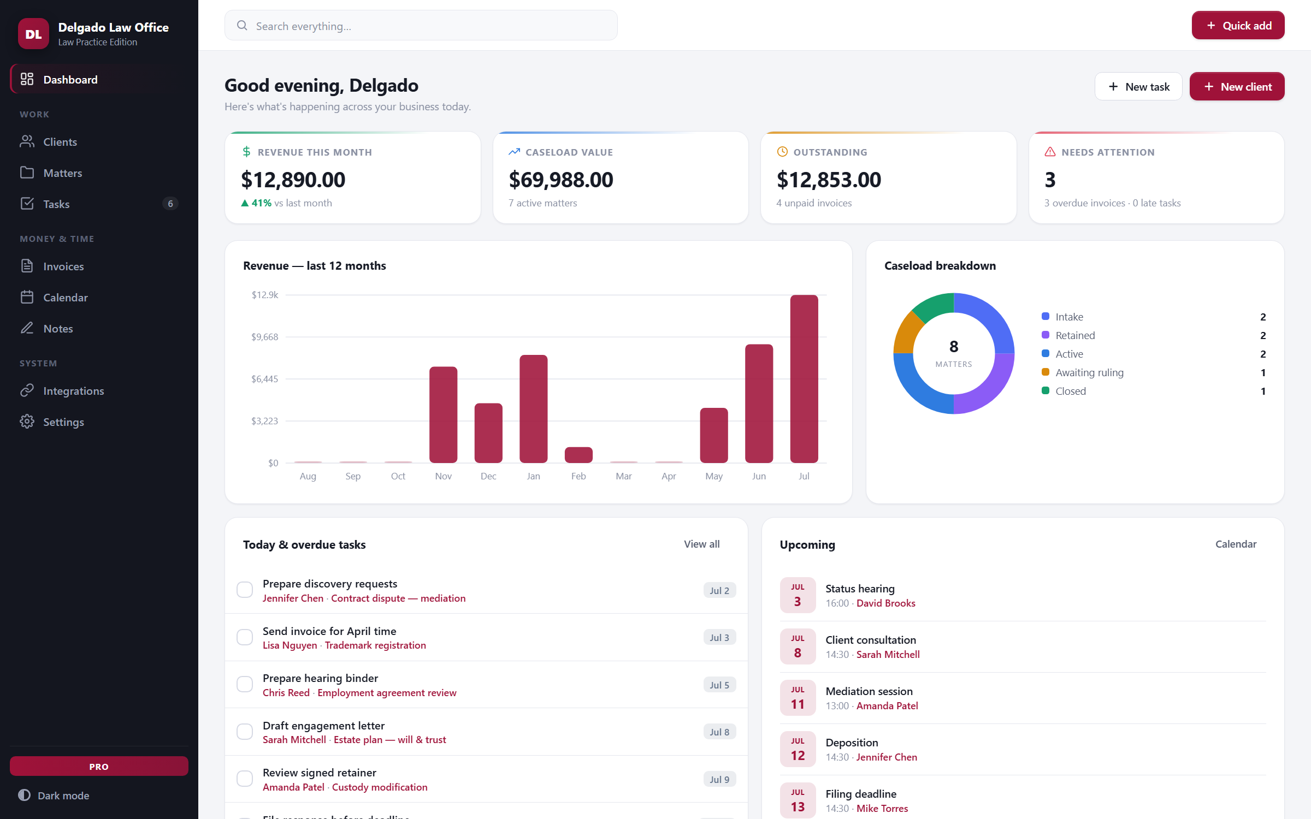This screenshot has width=1311, height=819.
Task: Navigate to Invoices
Action: 99,266
